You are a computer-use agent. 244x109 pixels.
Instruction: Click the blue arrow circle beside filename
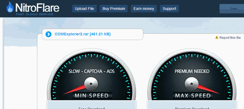[x=48, y=34]
